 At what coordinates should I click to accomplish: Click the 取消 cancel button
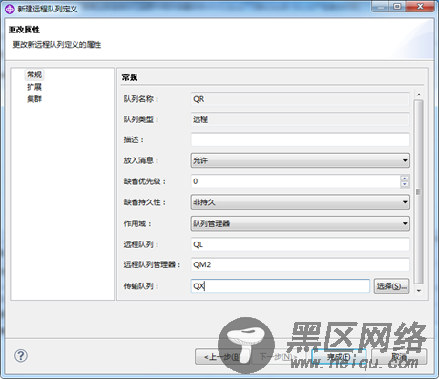(399, 357)
